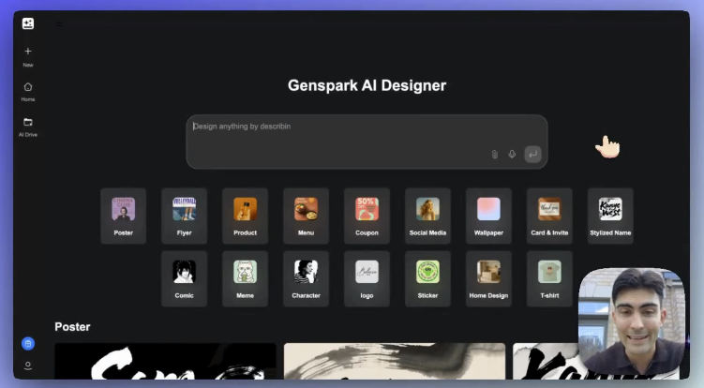
Task: Click the attachment paperclip icon
Action: (x=494, y=155)
